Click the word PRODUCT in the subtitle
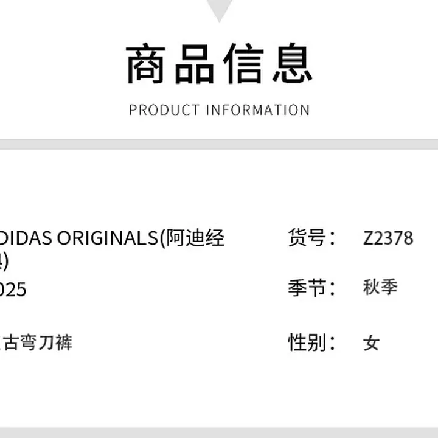This screenshot has width=438, height=438. click(x=164, y=110)
